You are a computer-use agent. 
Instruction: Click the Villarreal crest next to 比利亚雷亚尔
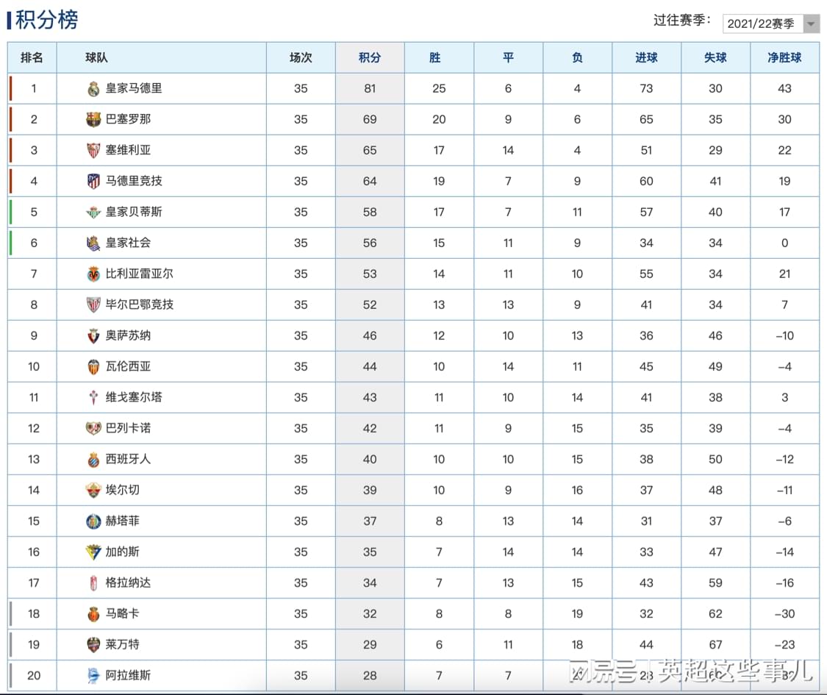[93, 274]
